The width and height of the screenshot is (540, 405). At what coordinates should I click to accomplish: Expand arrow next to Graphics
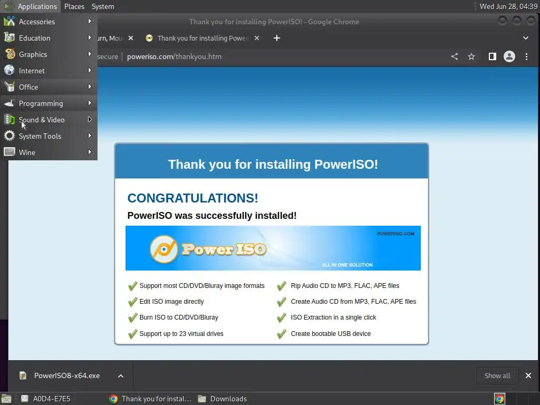(x=90, y=54)
